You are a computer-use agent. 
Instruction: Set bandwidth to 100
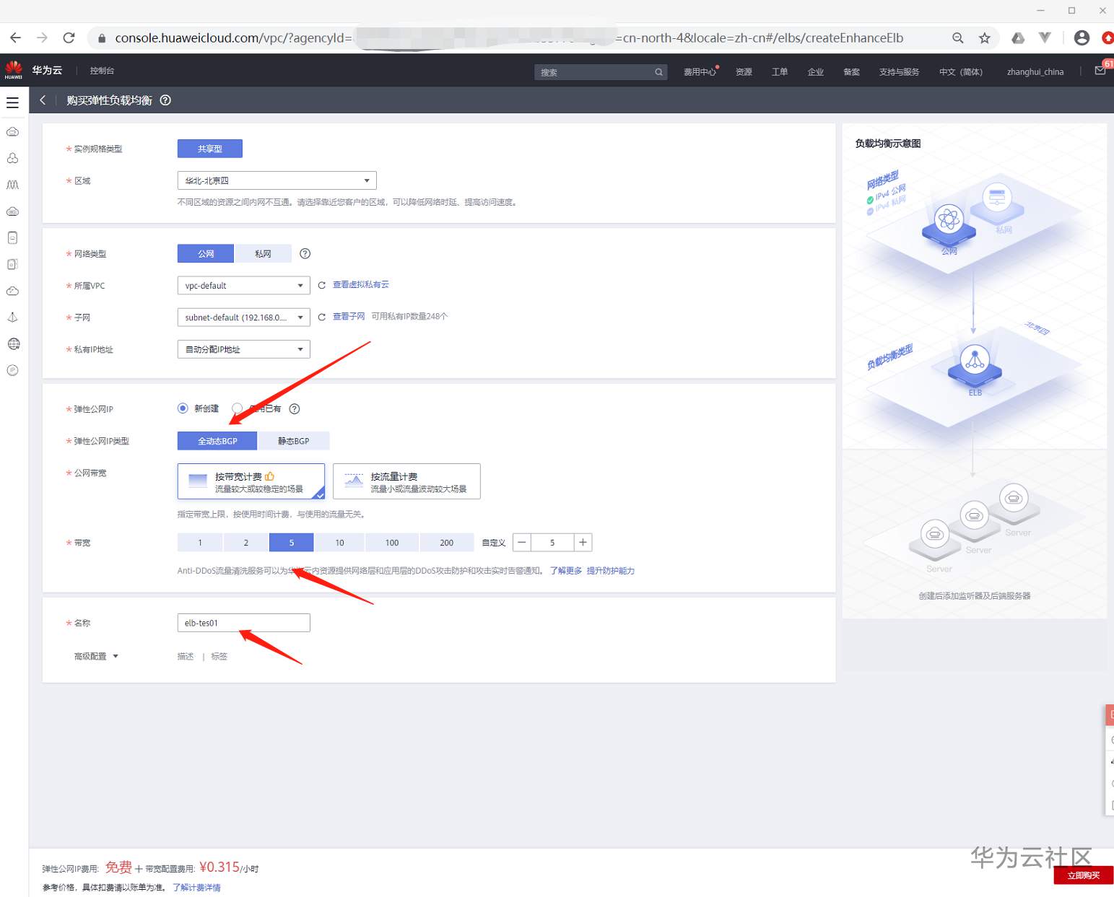click(392, 543)
